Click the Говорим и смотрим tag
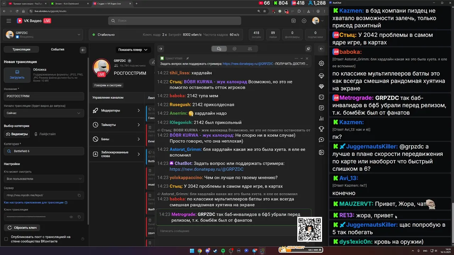454x255 pixels. click(108, 85)
